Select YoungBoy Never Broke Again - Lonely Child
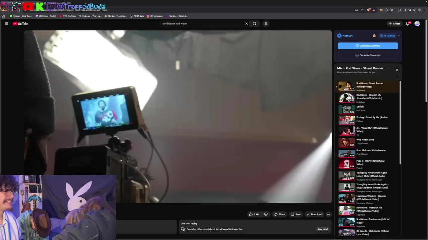The height and width of the screenshot is (240, 428). (x=367, y=176)
